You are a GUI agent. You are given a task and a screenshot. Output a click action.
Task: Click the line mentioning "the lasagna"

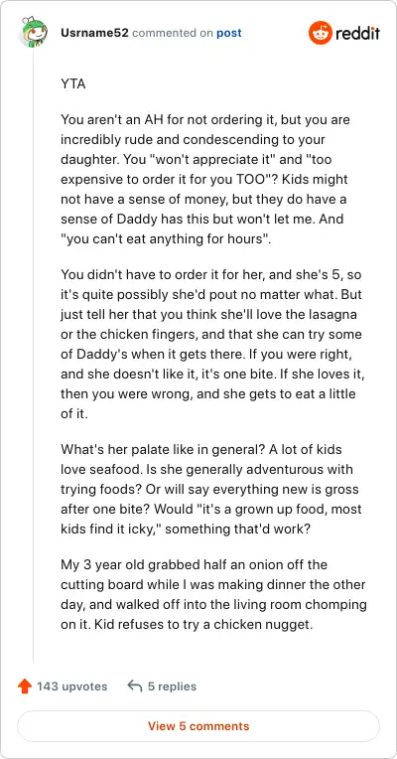(x=208, y=314)
